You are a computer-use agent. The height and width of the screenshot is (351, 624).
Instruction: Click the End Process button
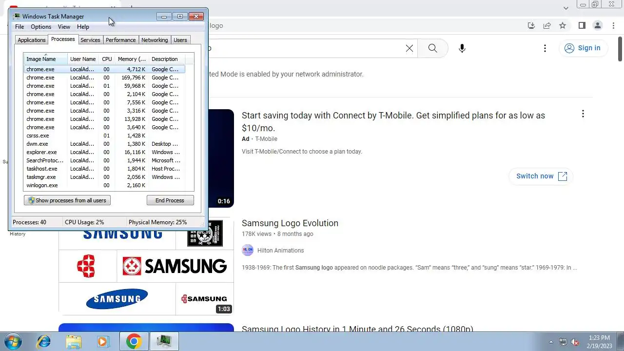coord(170,200)
